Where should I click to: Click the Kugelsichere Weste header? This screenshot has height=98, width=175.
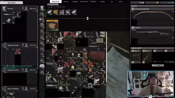19,70
